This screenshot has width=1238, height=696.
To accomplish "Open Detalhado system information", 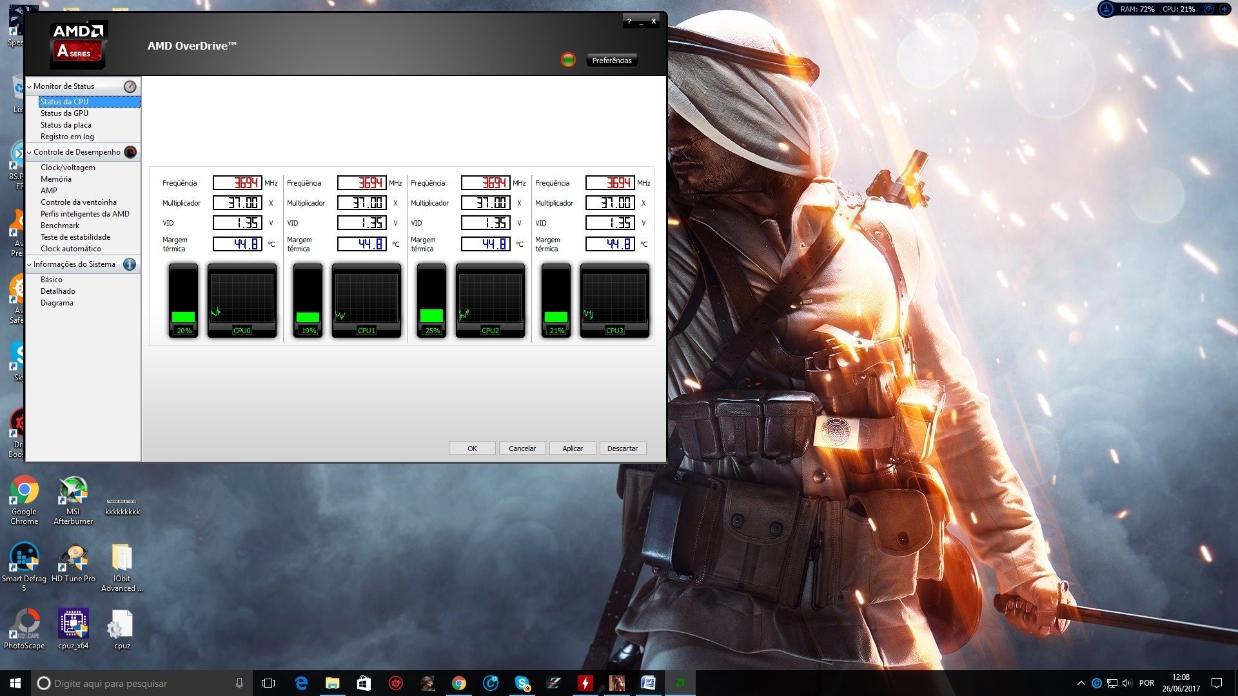I will tap(58, 291).
